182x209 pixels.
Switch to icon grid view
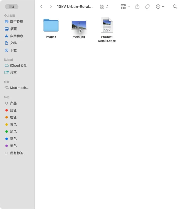102,7
